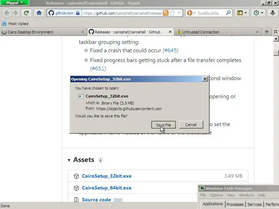This screenshot has height=209, width=279.
Task: Select Processes tab in Task Manager
Action: tap(235, 204)
